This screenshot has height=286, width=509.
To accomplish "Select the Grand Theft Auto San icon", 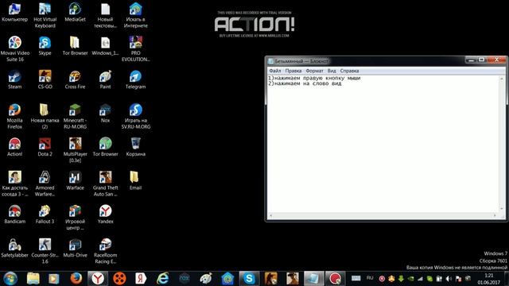I will (x=105, y=184).
